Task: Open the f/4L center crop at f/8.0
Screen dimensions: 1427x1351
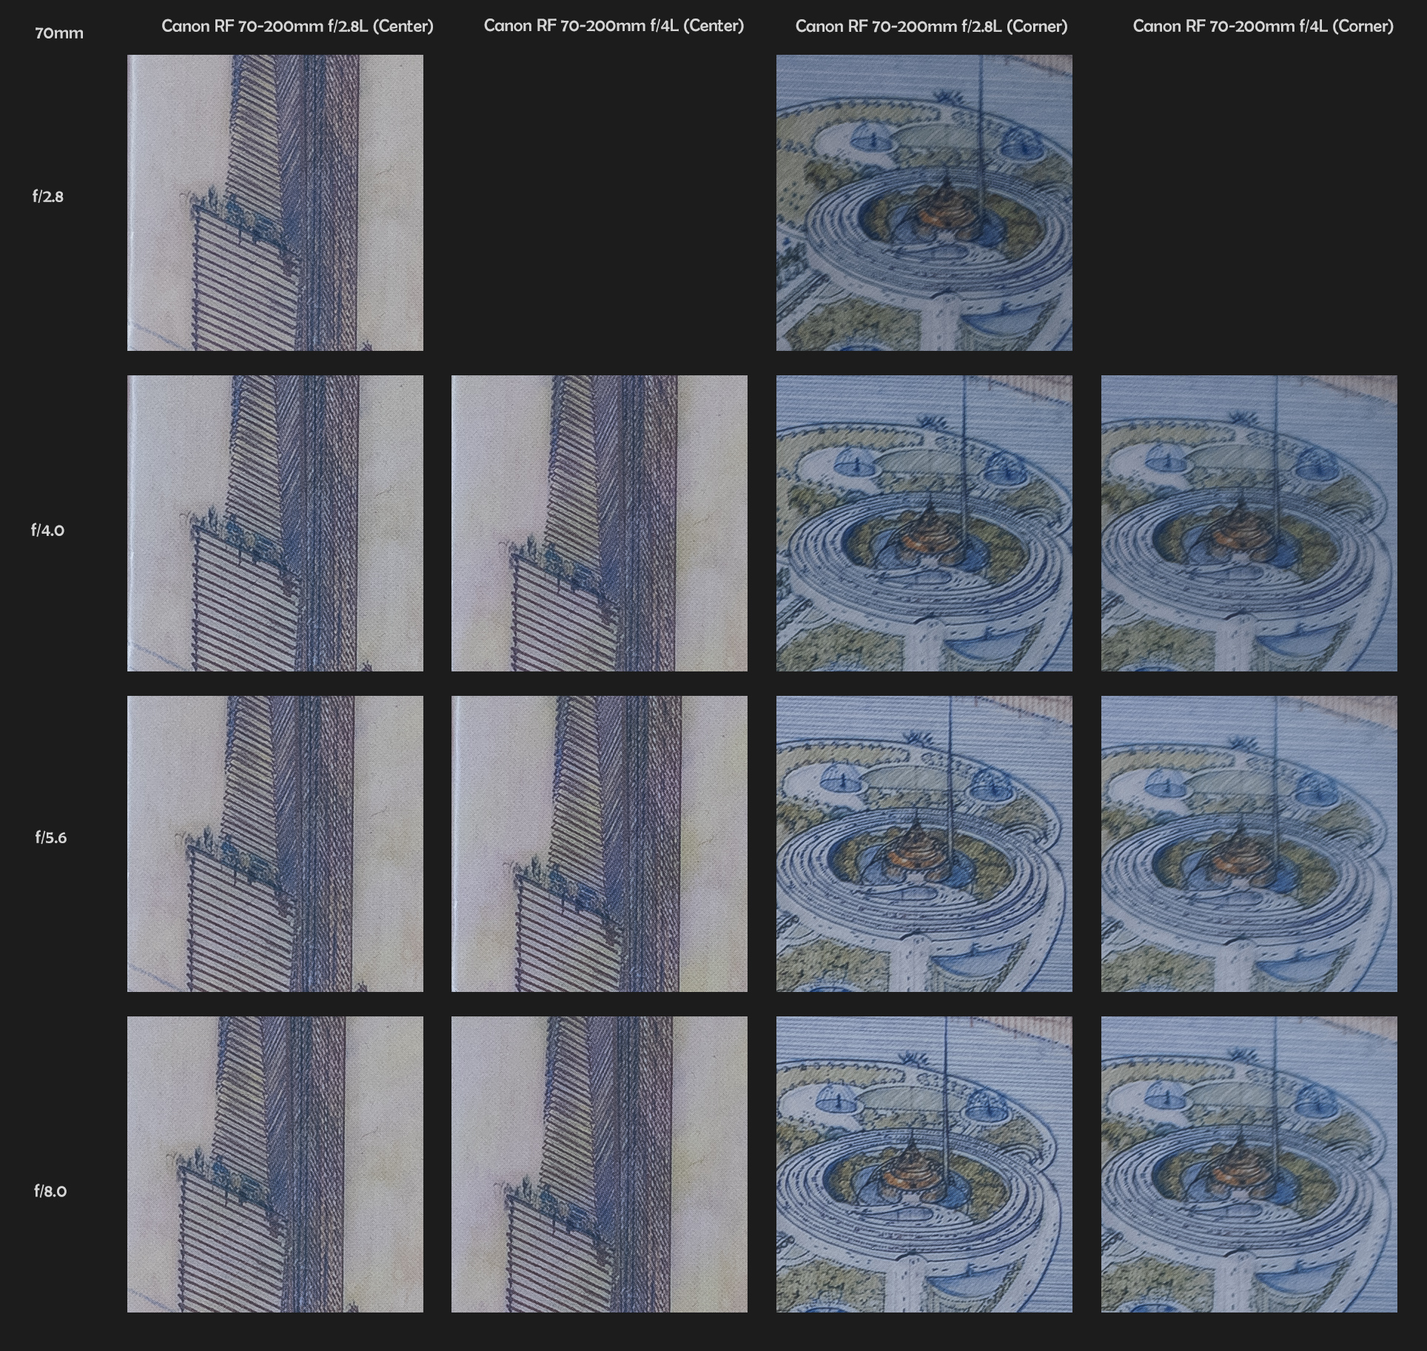Action: coord(600,1164)
